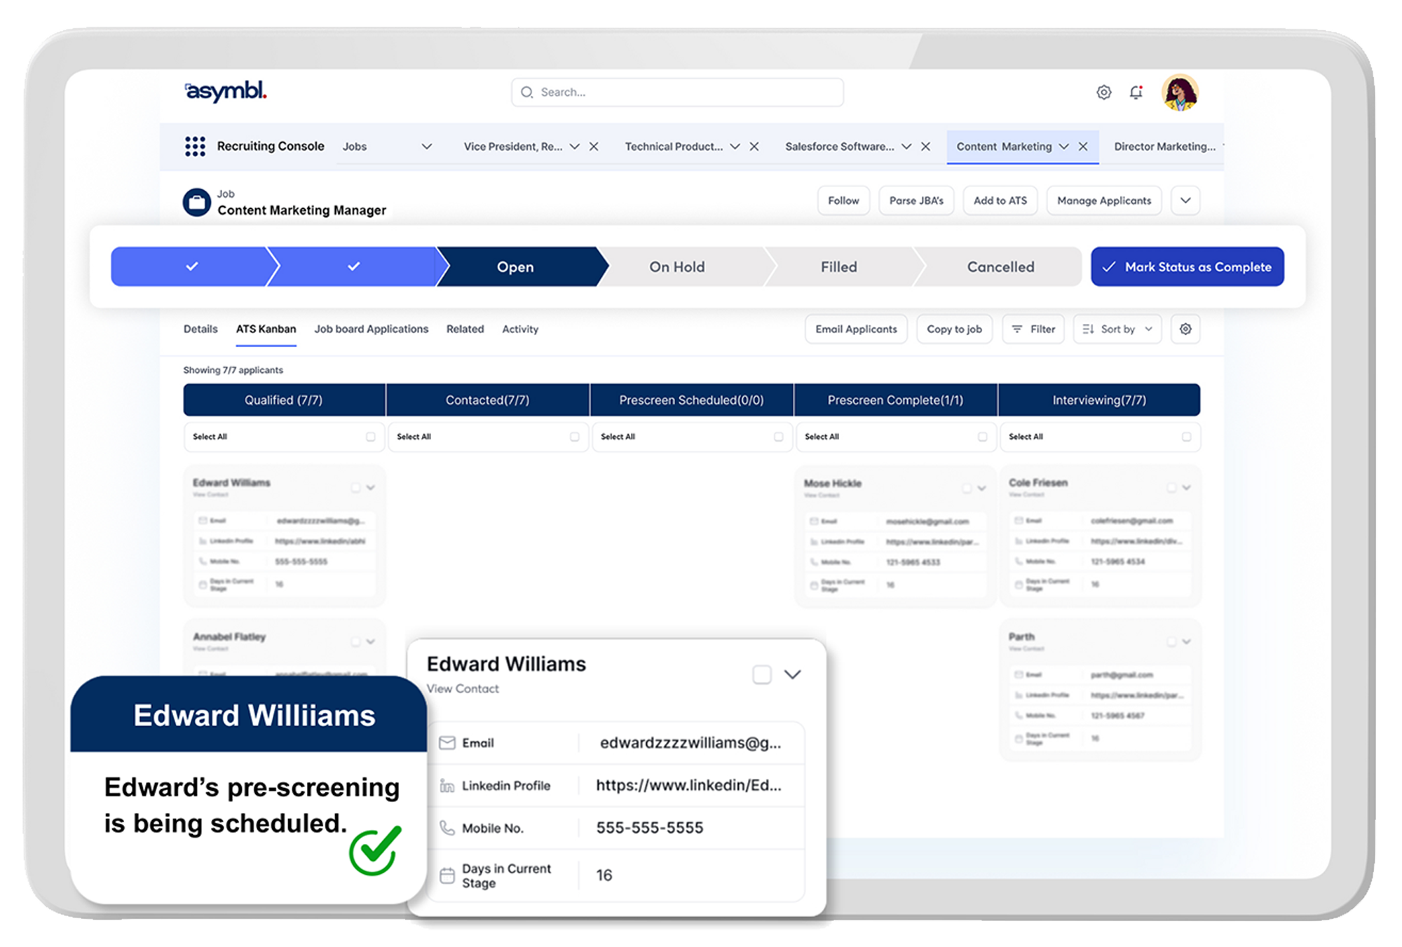Click the View Contact link for Edward Williams
Viewport: 1402px width, 947px height.
[463, 688]
